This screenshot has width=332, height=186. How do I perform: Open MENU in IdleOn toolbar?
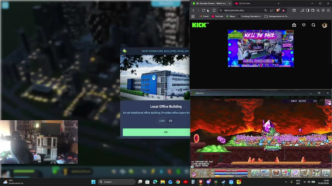pyautogui.click(x=326, y=173)
